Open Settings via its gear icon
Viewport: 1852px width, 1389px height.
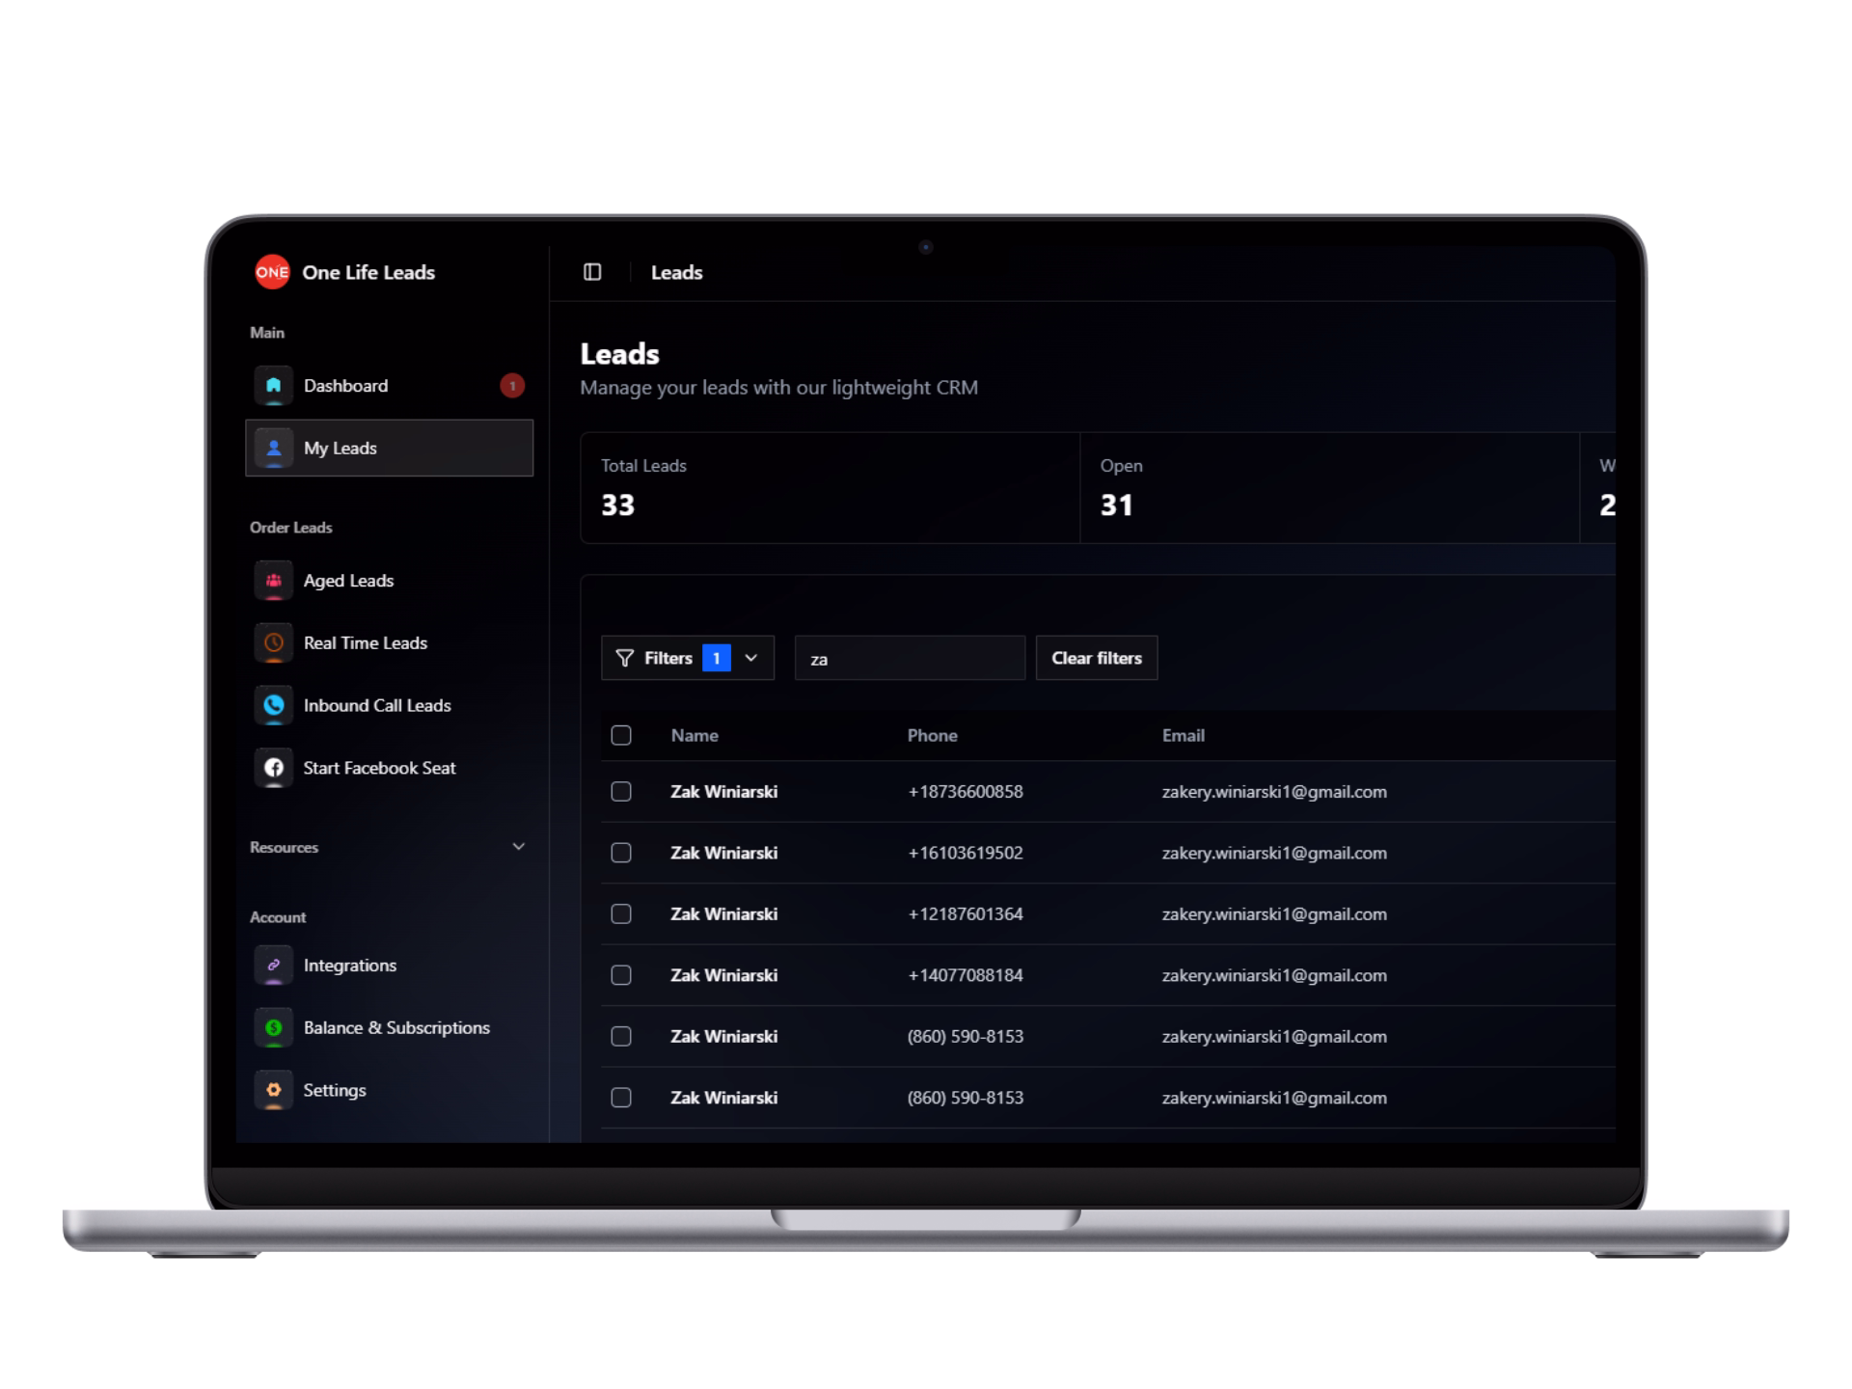(273, 1090)
